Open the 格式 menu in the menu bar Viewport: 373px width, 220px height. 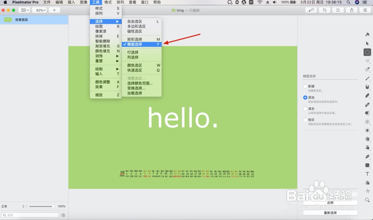click(108, 2)
